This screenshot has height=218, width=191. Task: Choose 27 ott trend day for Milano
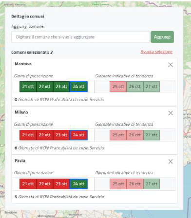(x=152, y=135)
